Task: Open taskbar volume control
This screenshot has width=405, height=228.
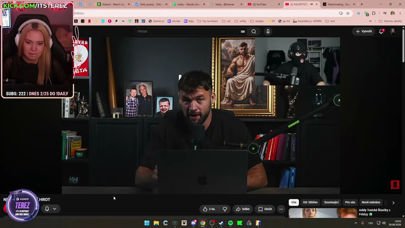Action: [384, 223]
